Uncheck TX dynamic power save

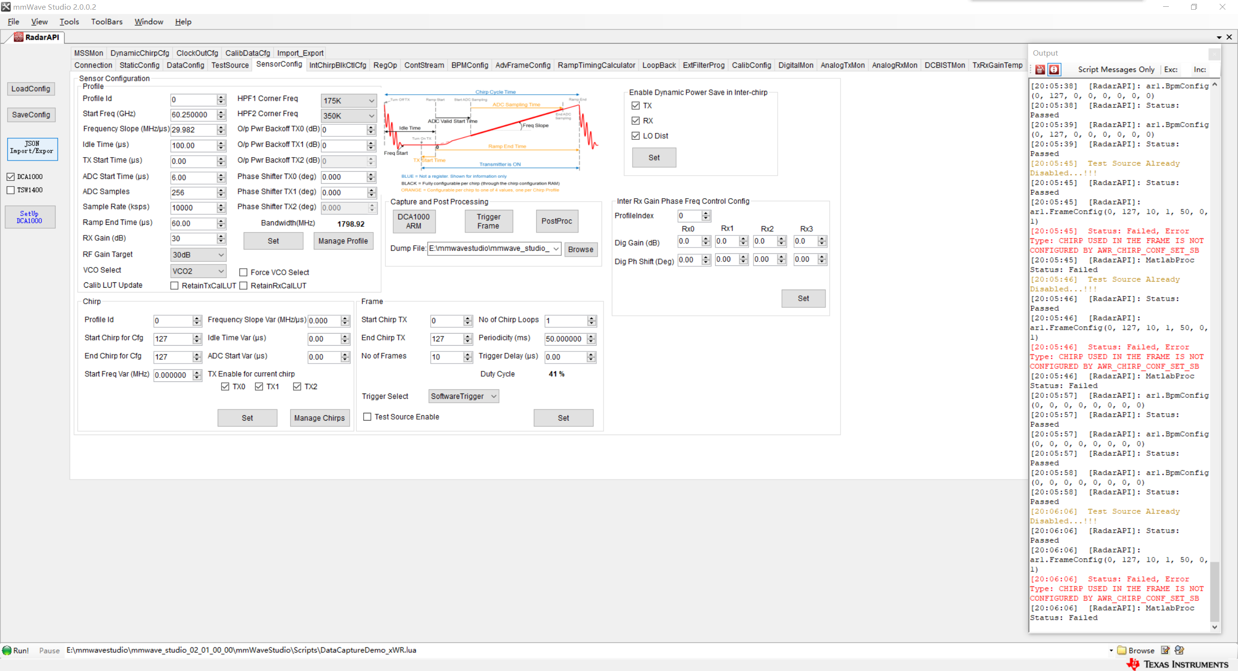(x=635, y=105)
